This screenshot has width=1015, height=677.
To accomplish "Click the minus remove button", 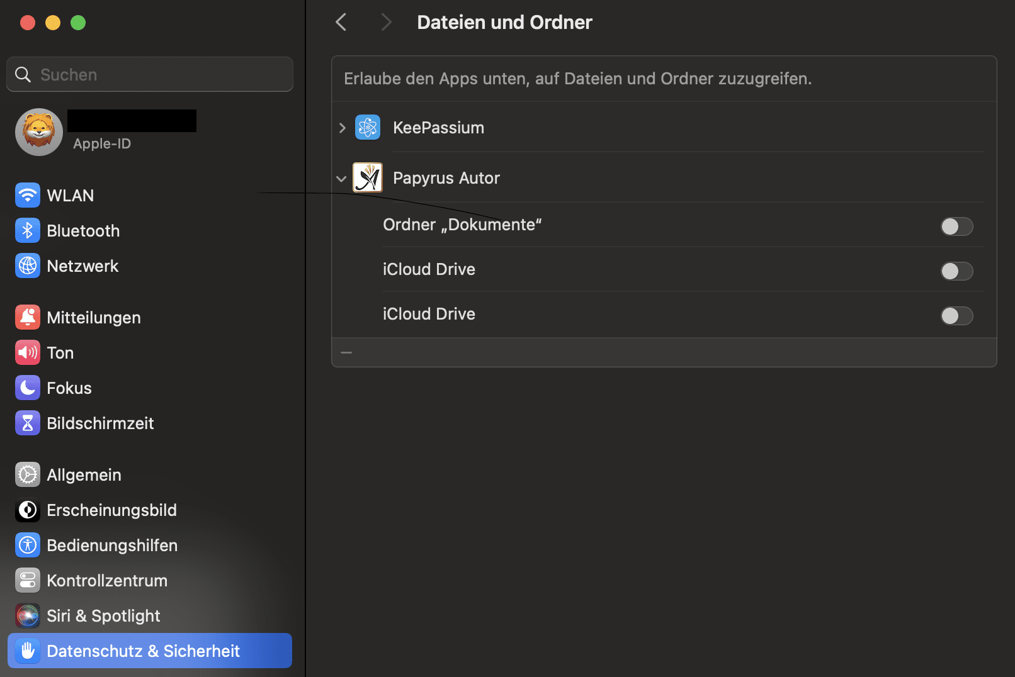I will pyautogui.click(x=346, y=353).
